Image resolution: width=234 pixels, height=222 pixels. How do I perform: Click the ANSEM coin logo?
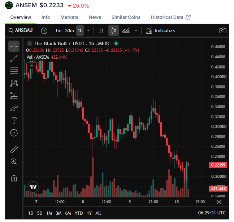point(9,5)
